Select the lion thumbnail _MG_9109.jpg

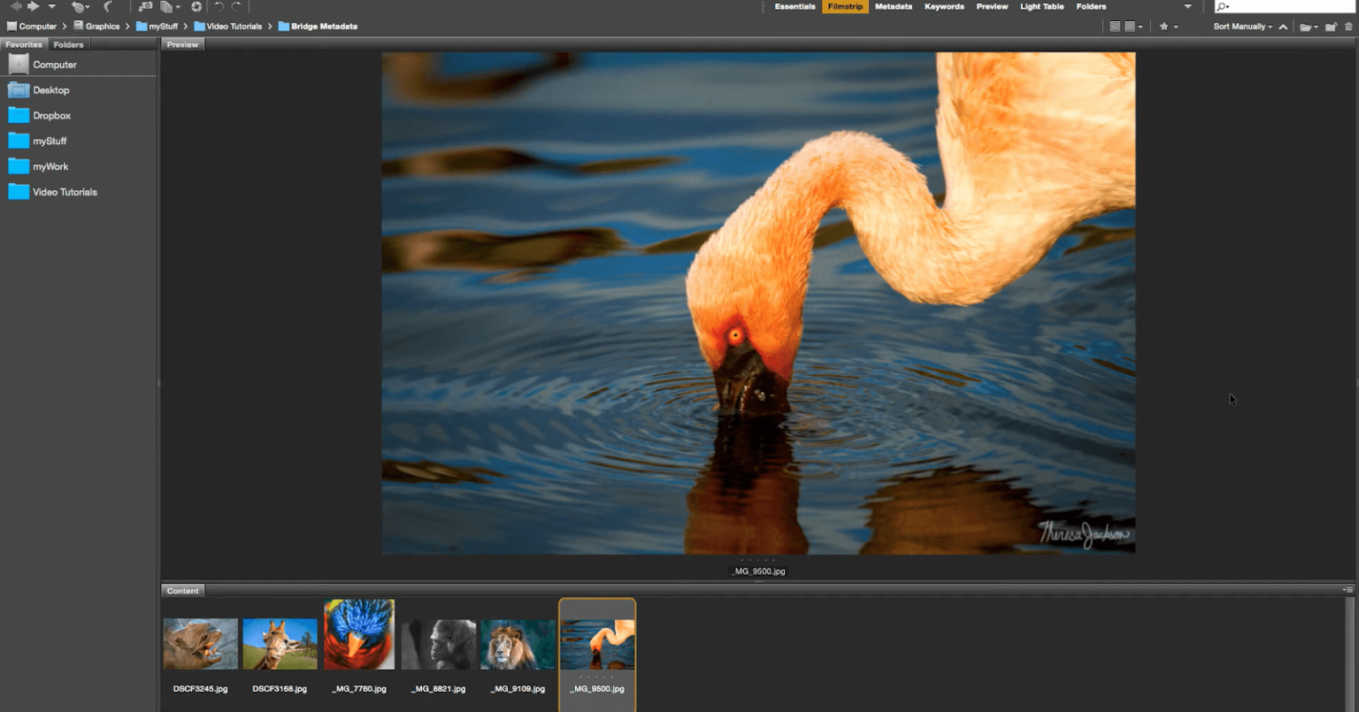point(518,645)
